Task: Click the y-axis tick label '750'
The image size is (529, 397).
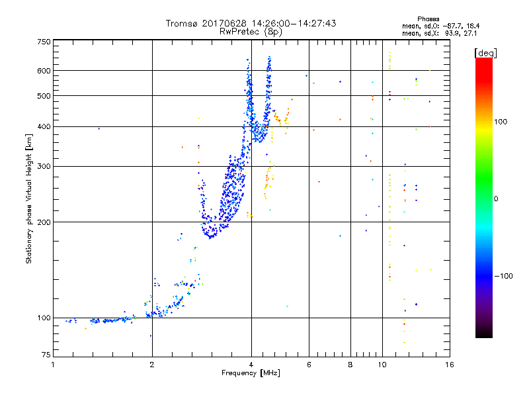Action: pos(44,42)
